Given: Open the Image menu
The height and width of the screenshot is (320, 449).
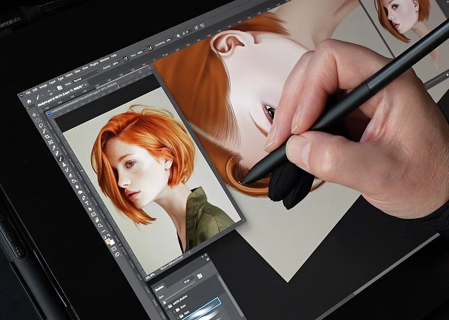Looking at the screenshot, I should (x=43, y=86).
